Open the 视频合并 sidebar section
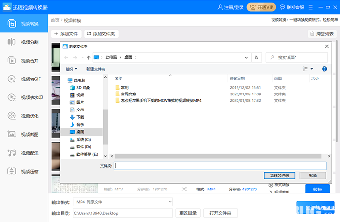Screen dimensions: 340x222 coord(24,61)
